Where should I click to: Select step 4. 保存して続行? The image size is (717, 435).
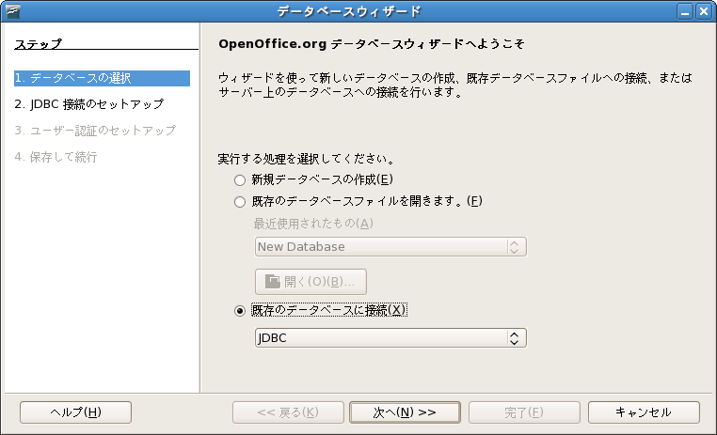pos(56,157)
